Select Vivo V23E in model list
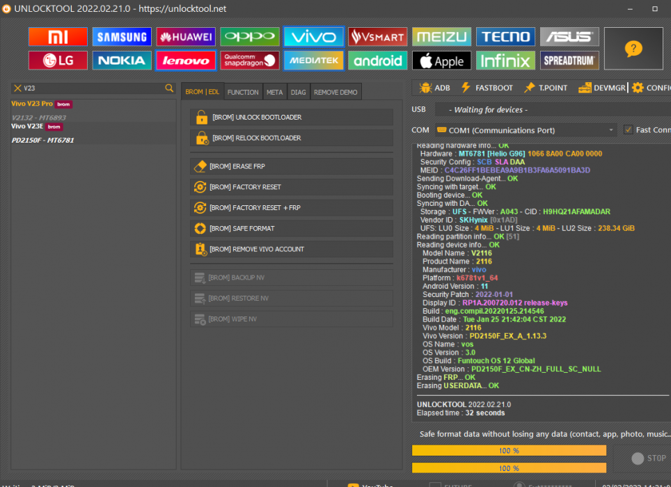 (93, 134)
